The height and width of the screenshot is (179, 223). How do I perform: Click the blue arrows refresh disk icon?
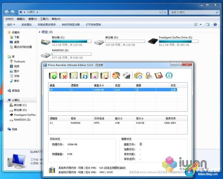coord(84,75)
